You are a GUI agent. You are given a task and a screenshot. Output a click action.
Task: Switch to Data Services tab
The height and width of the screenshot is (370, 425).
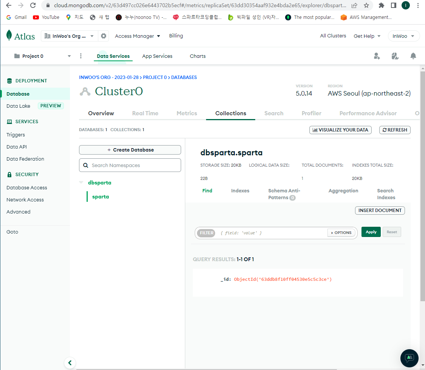click(x=113, y=56)
